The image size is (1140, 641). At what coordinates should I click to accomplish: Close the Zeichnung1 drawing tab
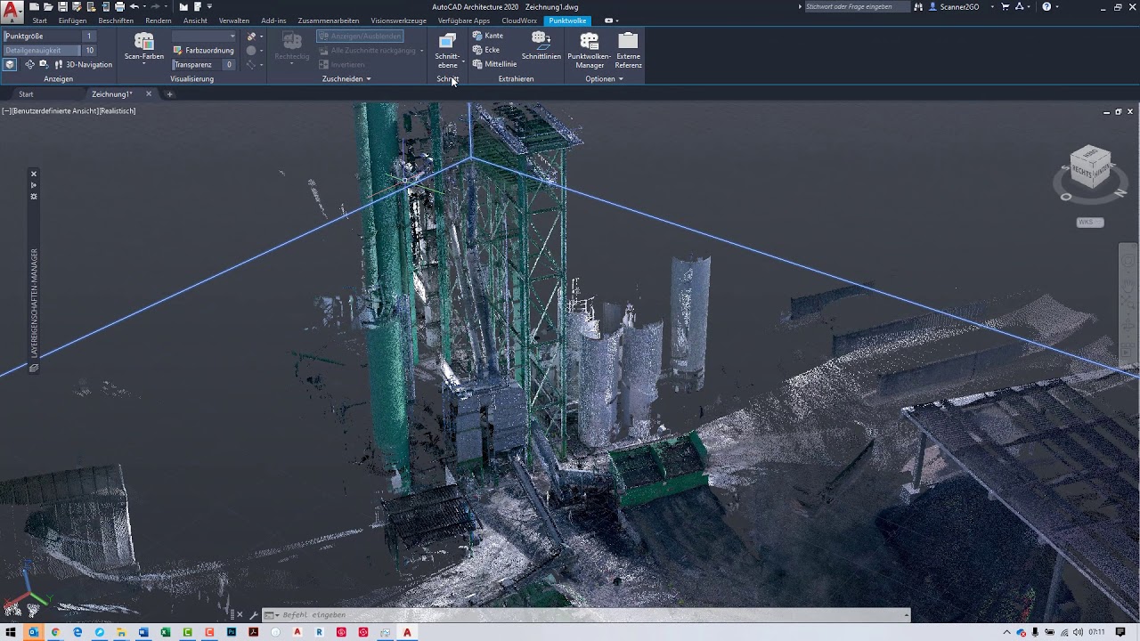point(149,94)
